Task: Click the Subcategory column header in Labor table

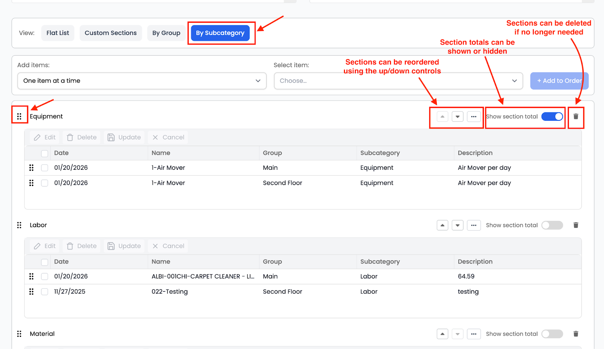Action: 380,261
